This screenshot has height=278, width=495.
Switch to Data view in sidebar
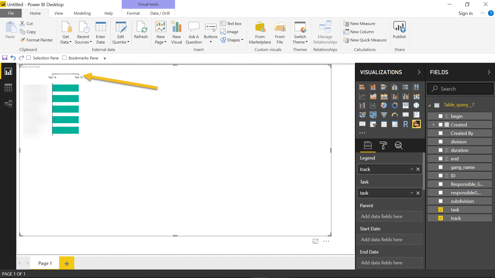[8, 88]
